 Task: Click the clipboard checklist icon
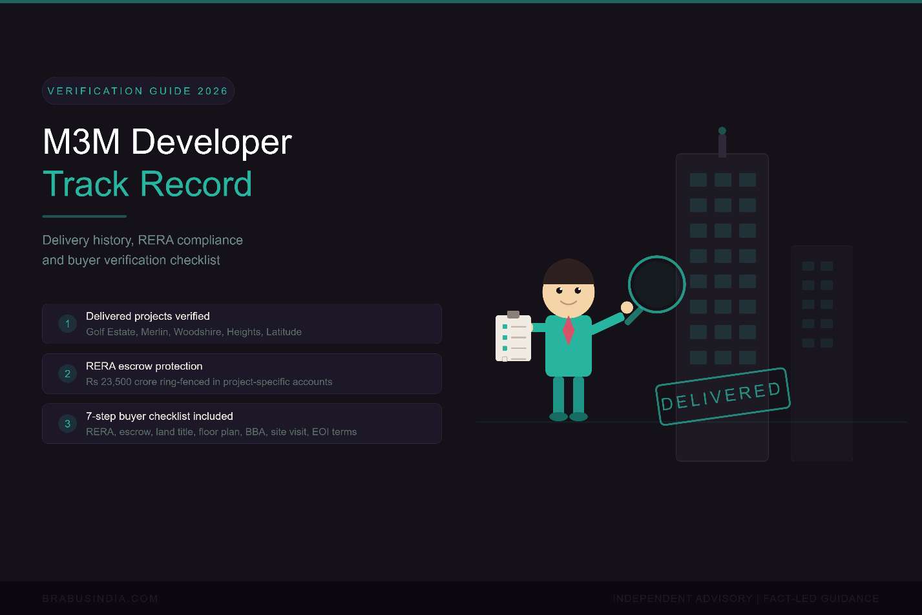[x=513, y=337]
